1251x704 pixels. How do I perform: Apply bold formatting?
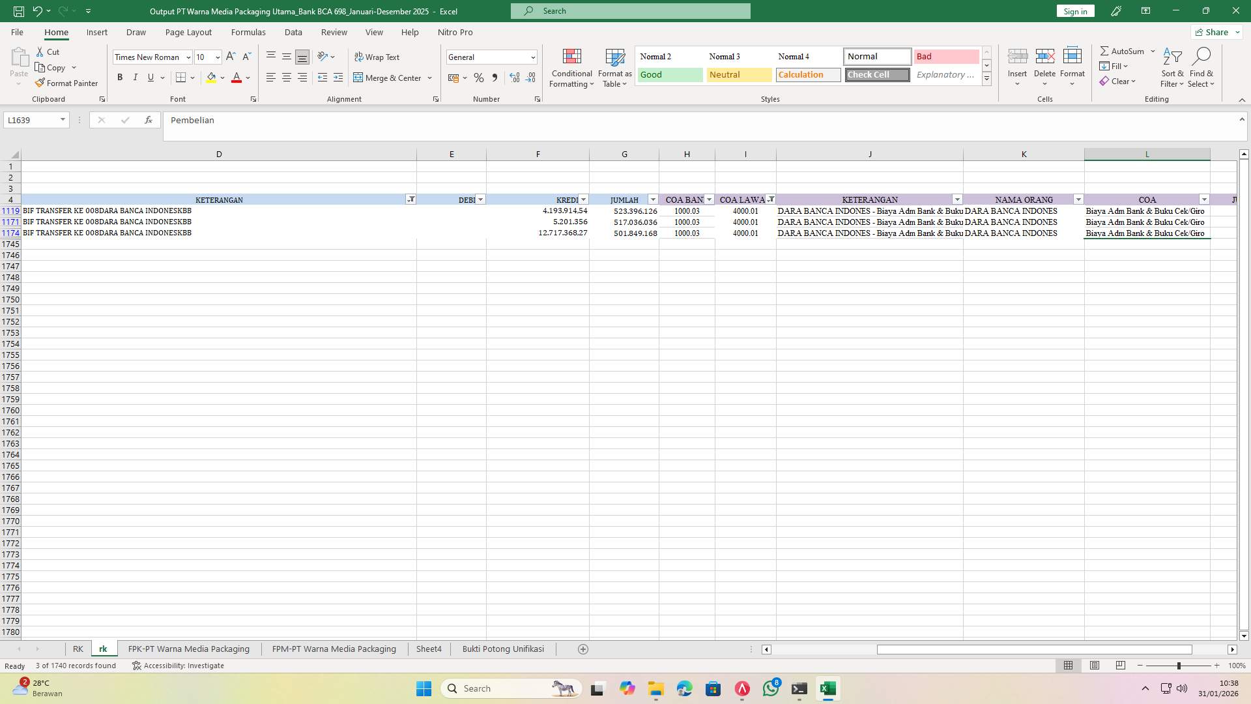pyautogui.click(x=120, y=77)
